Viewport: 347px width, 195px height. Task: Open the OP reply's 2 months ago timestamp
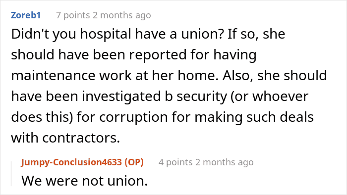(225, 162)
